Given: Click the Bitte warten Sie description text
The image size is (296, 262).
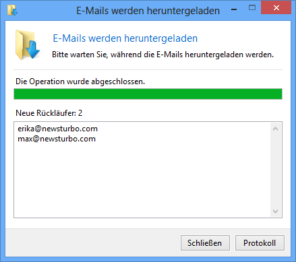Looking at the screenshot, I should (x=162, y=55).
